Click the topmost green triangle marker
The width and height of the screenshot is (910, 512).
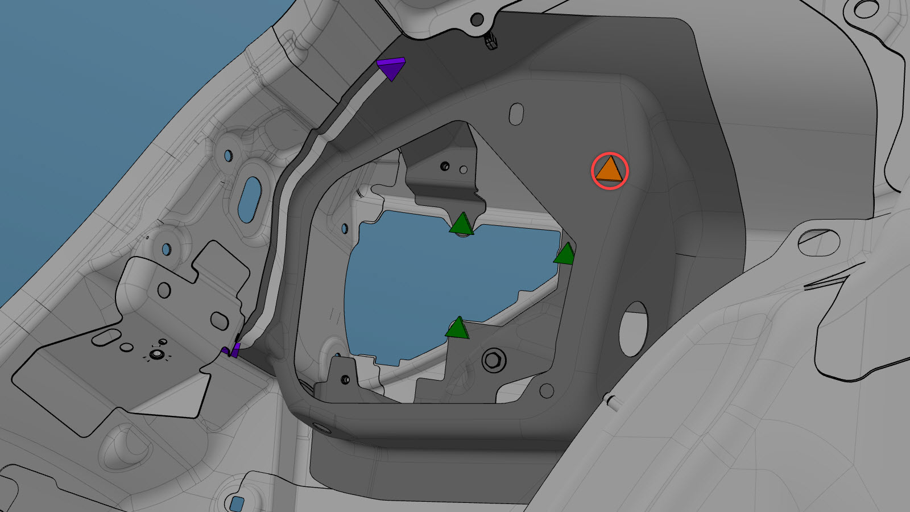[461, 224]
